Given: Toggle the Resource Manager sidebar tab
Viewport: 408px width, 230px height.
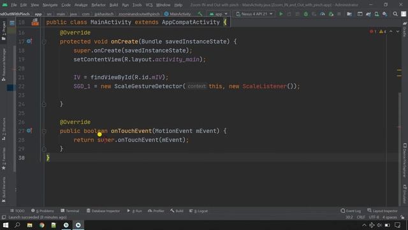Looking at the screenshot, I should pos(4,65).
